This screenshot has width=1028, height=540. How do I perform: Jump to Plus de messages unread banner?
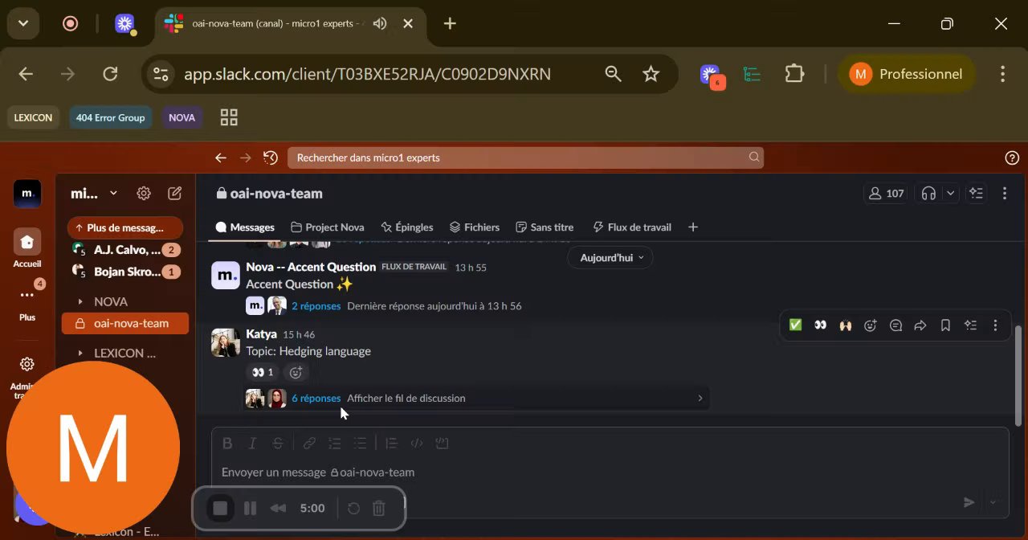pyautogui.click(x=125, y=227)
